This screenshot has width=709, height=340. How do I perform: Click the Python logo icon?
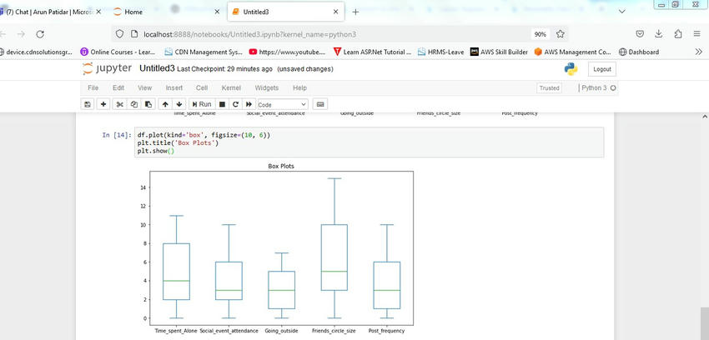coord(571,69)
